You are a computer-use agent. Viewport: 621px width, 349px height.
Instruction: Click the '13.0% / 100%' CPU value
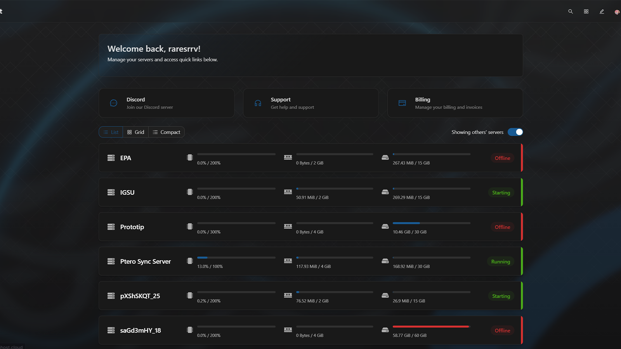tap(210, 266)
